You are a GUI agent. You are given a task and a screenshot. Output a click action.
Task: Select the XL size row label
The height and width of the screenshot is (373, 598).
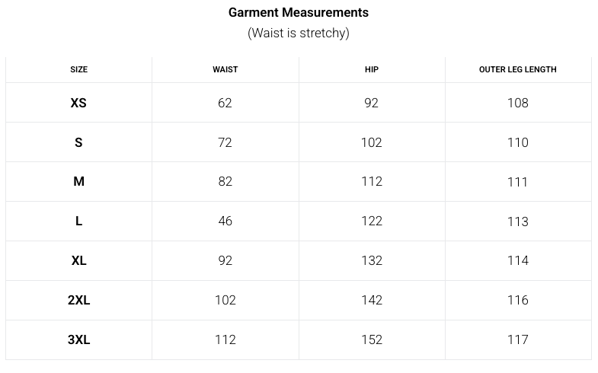click(x=78, y=260)
